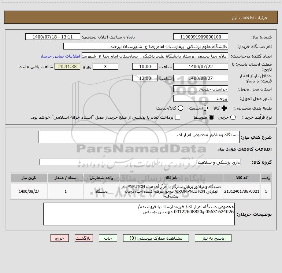The image size is (282, 273).
Task: Select the خدمت radio button
Action: (205, 108)
